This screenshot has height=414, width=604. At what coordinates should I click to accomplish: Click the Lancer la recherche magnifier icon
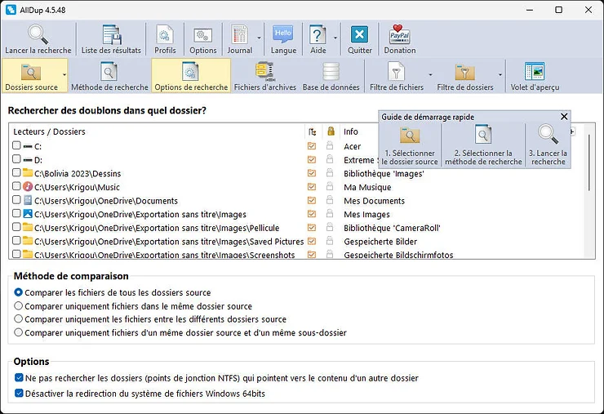coord(38,34)
